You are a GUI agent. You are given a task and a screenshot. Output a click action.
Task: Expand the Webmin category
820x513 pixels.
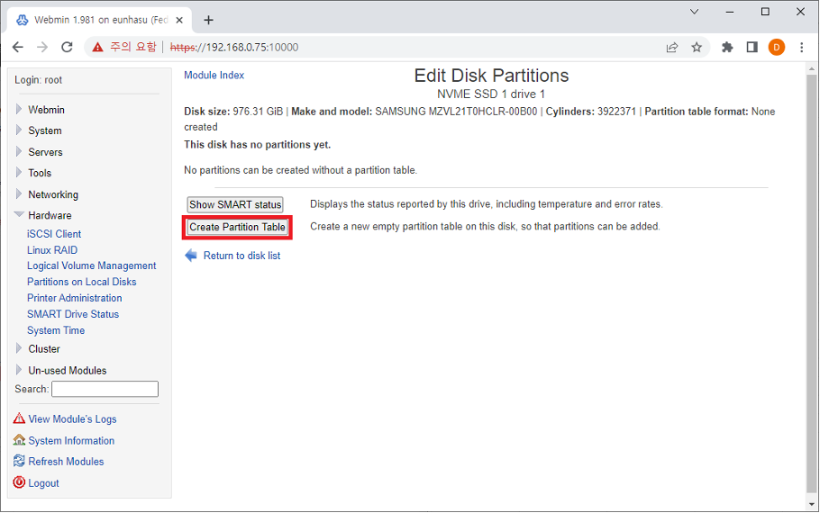[46, 110]
